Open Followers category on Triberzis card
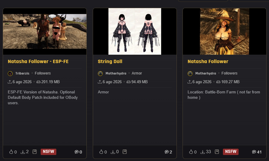 coord(43,73)
